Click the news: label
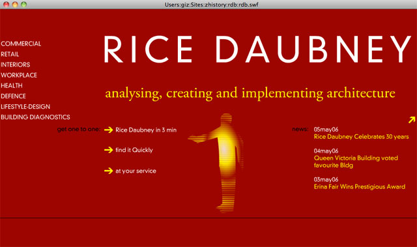 click(300, 129)
